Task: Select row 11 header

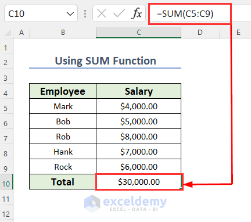Action: coord(6,197)
